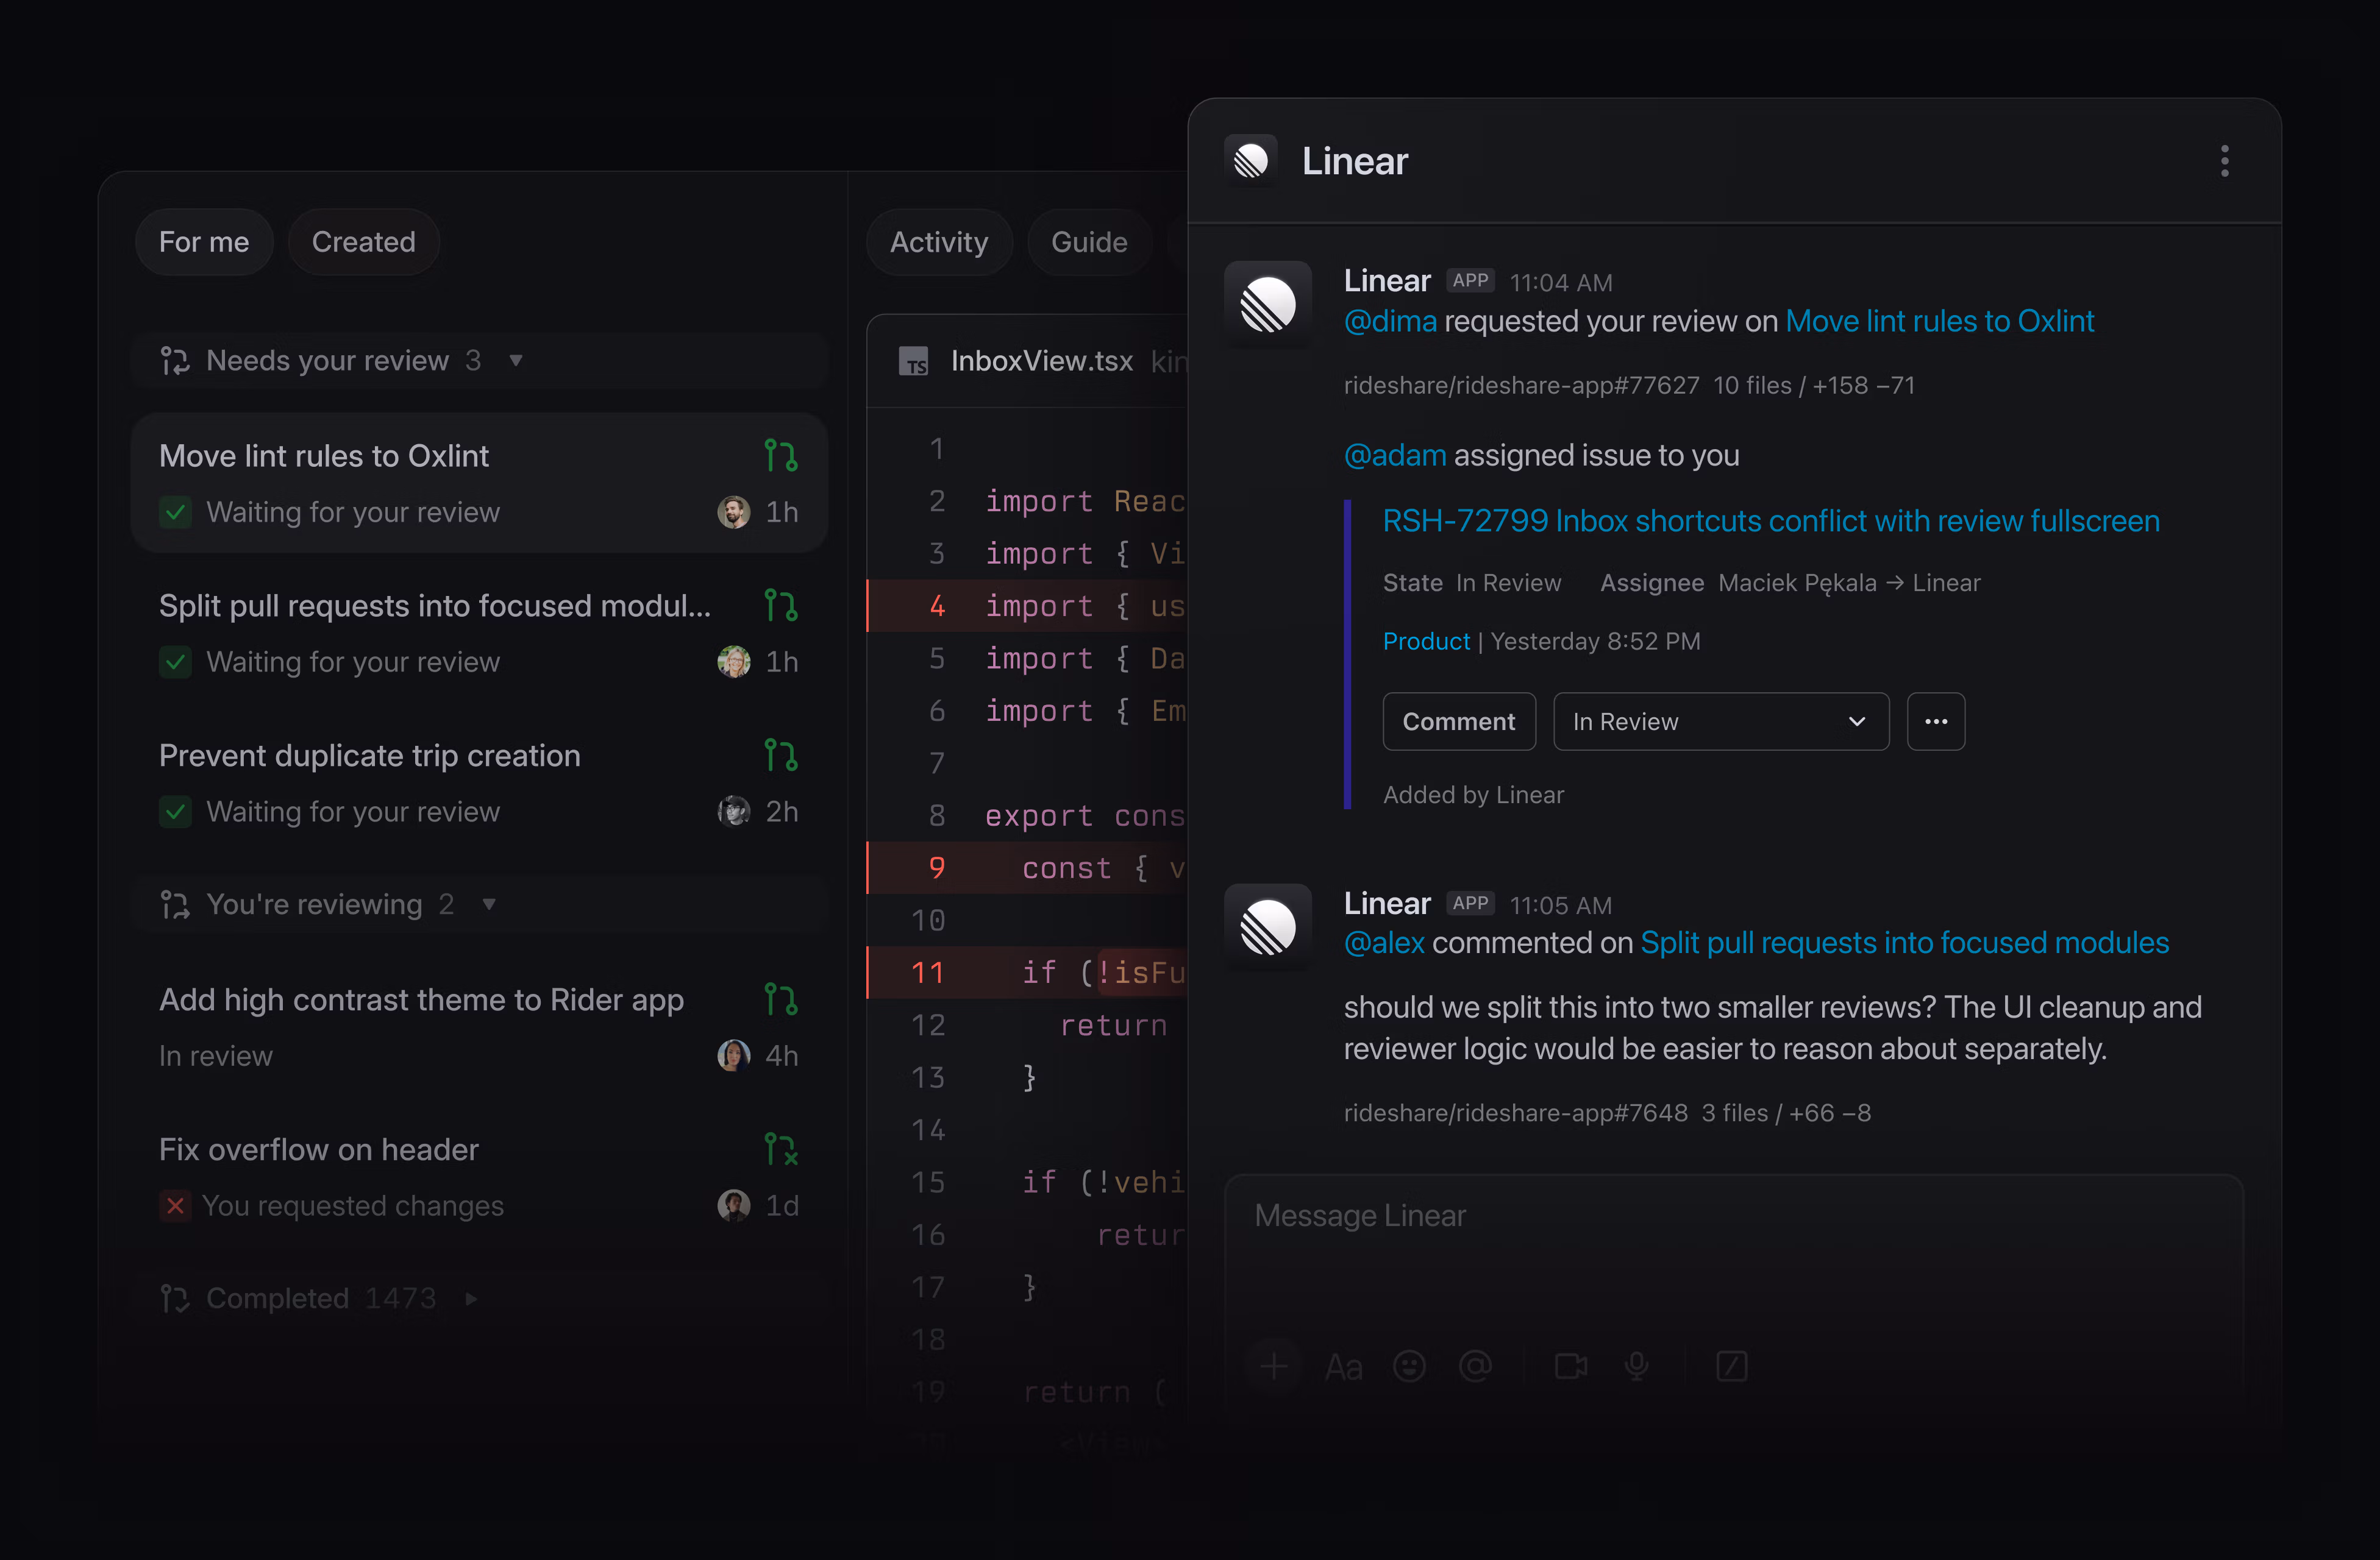Click green check status on Split pull requests row

(175, 662)
